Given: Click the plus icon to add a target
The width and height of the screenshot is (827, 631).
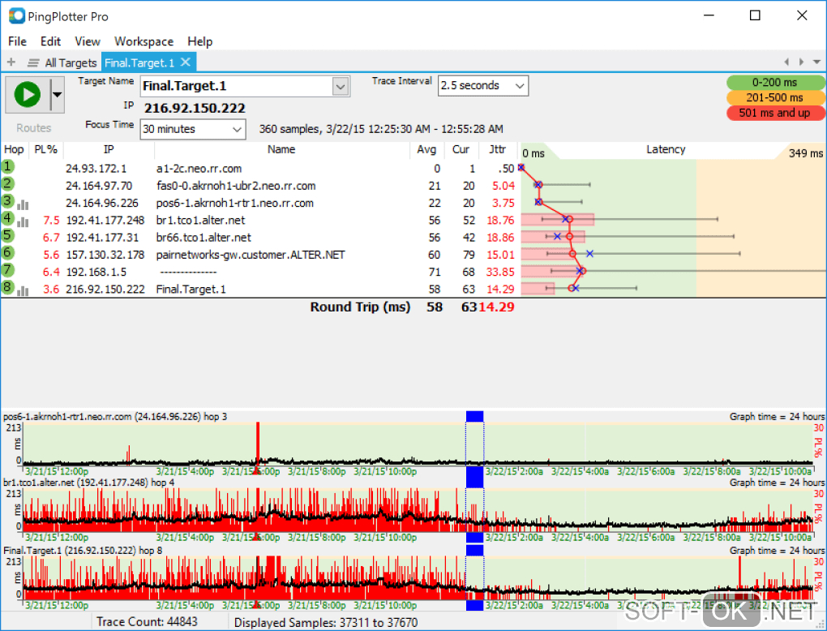Looking at the screenshot, I should [x=11, y=62].
